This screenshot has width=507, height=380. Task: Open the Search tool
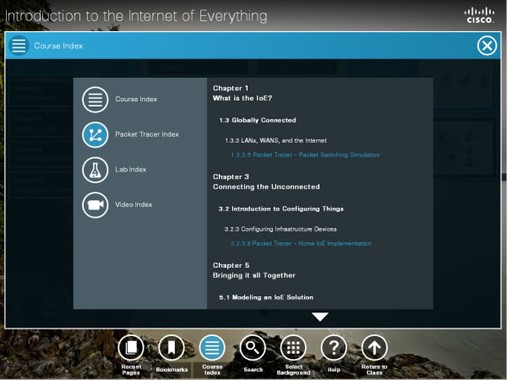tap(253, 347)
